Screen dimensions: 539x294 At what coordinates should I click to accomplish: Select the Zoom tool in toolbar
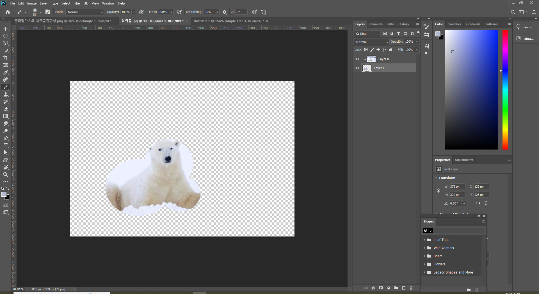pyautogui.click(x=6, y=174)
